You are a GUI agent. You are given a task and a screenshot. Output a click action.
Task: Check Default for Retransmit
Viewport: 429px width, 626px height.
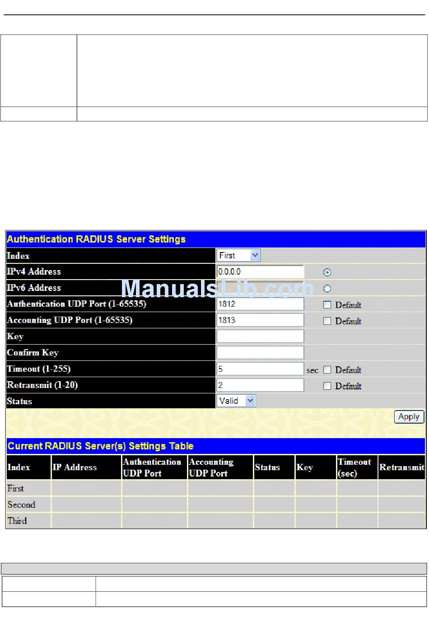pos(327,386)
